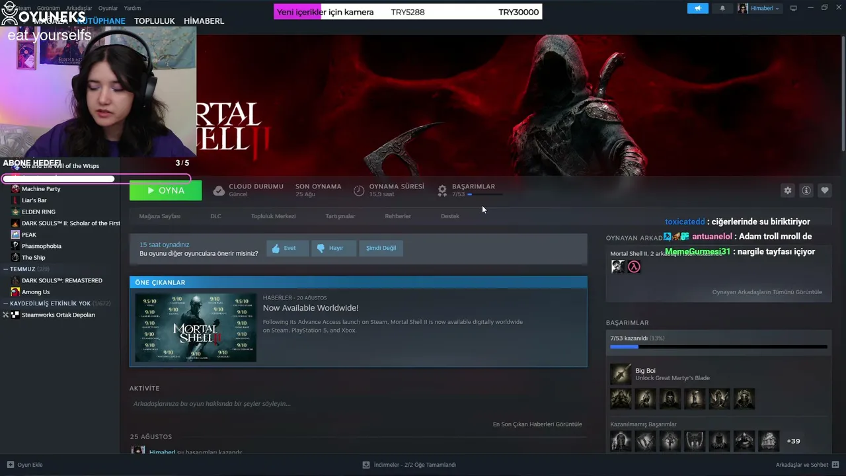Open the Himaberl account dropdown
The width and height of the screenshot is (846, 476).
[759, 9]
